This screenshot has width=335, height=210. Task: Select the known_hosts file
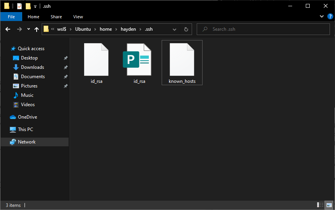[182, 60]
